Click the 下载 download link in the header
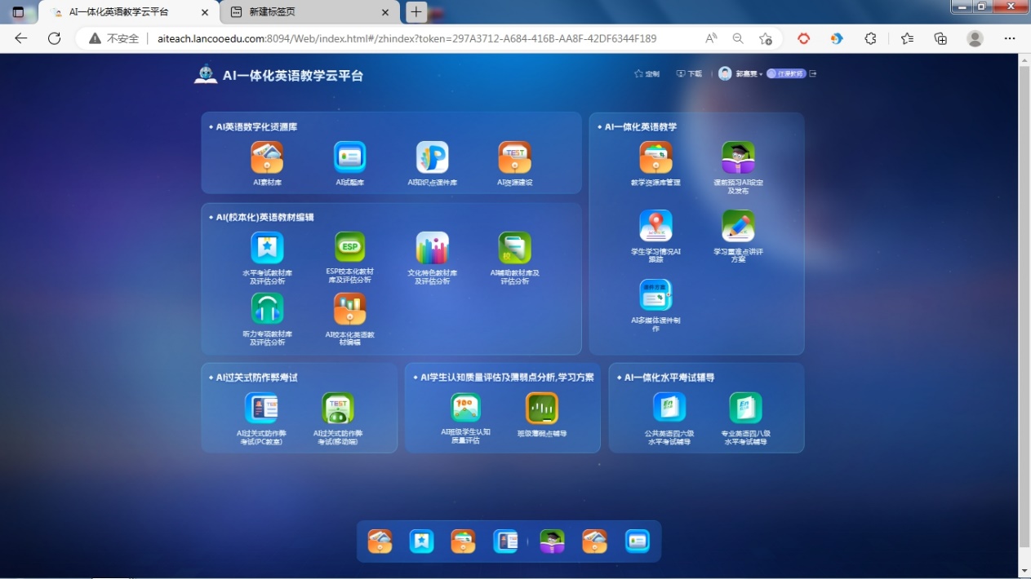 click(x=689, y=73)
